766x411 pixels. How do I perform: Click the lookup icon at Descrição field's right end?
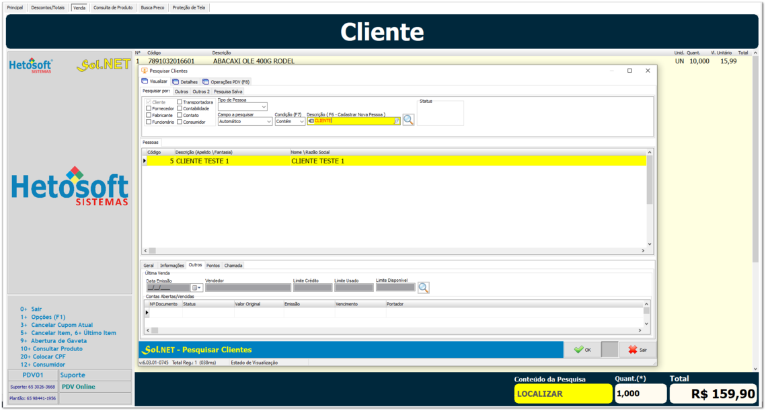[397, 121]
